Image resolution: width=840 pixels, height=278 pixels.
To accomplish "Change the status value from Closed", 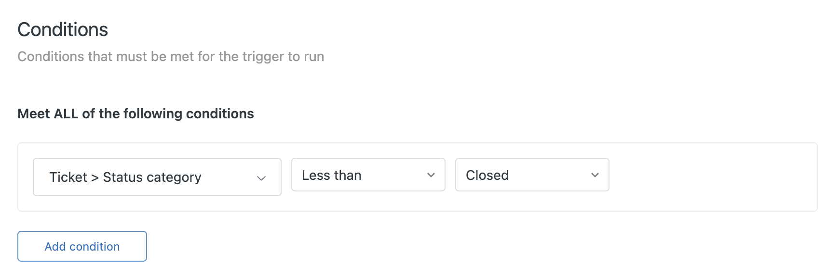I will coord(532,175).
